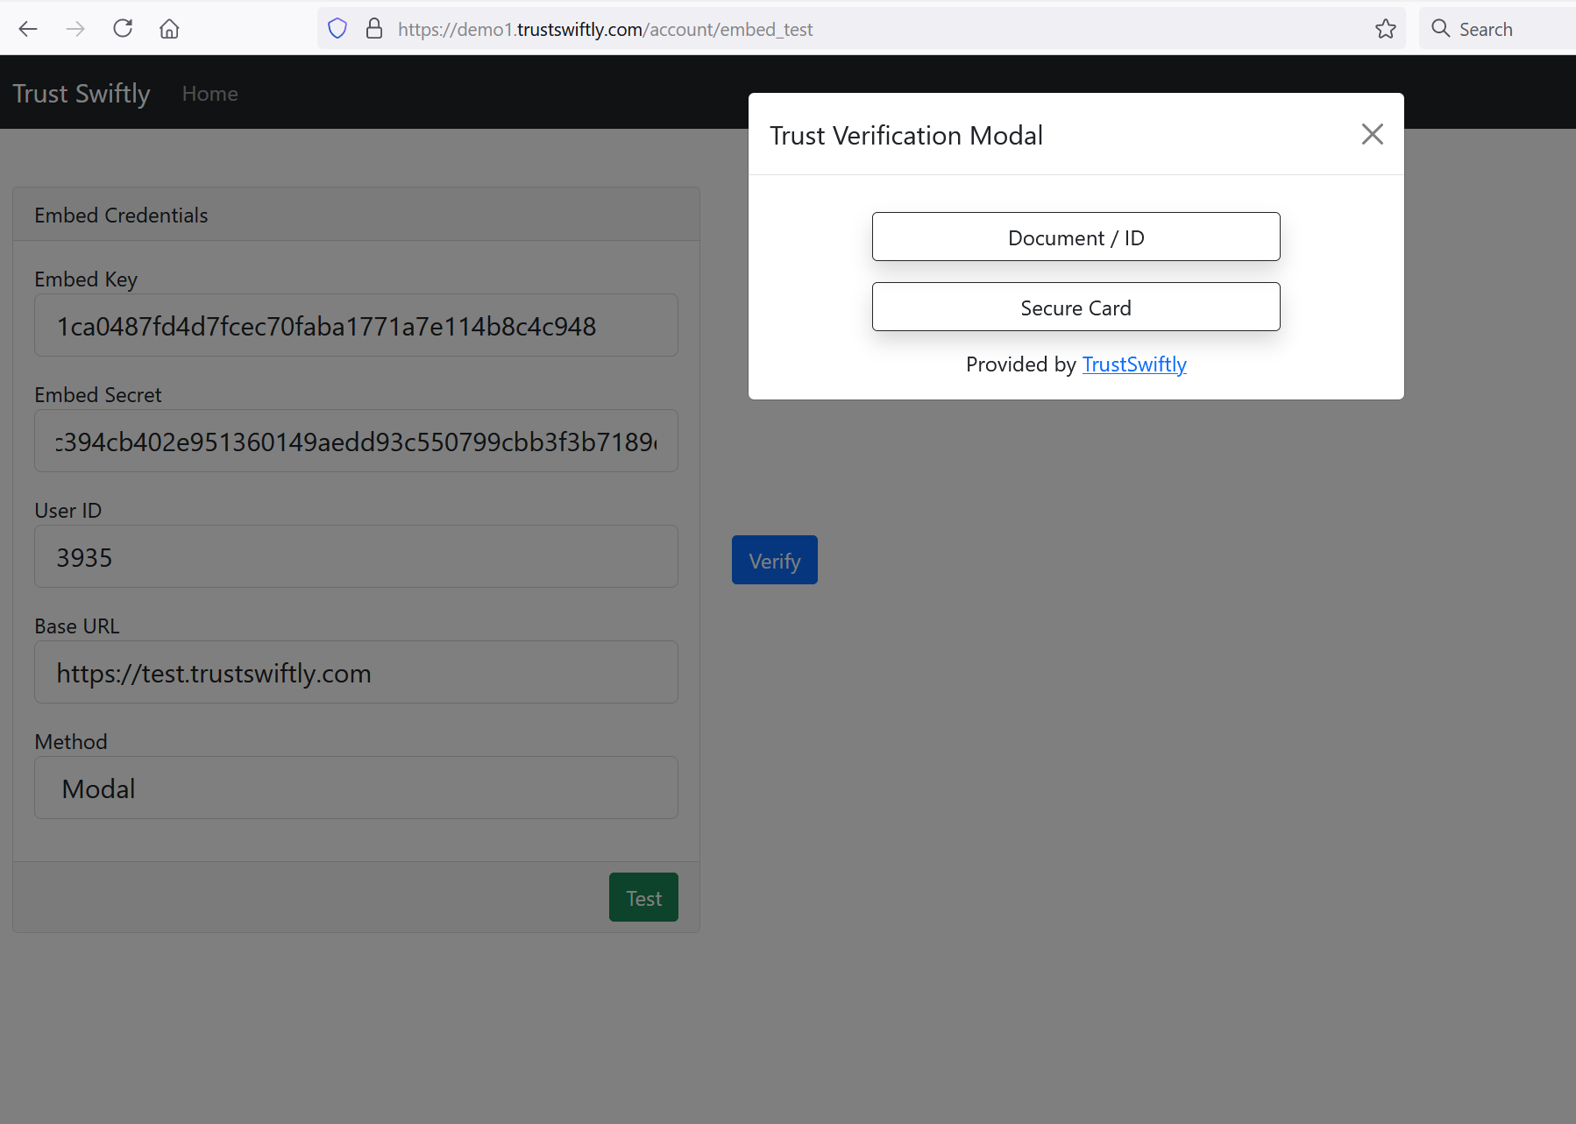Click the magnifier icon in the search box
The height and width of the screenshot is (1124, 1576).
(1441, 29)
